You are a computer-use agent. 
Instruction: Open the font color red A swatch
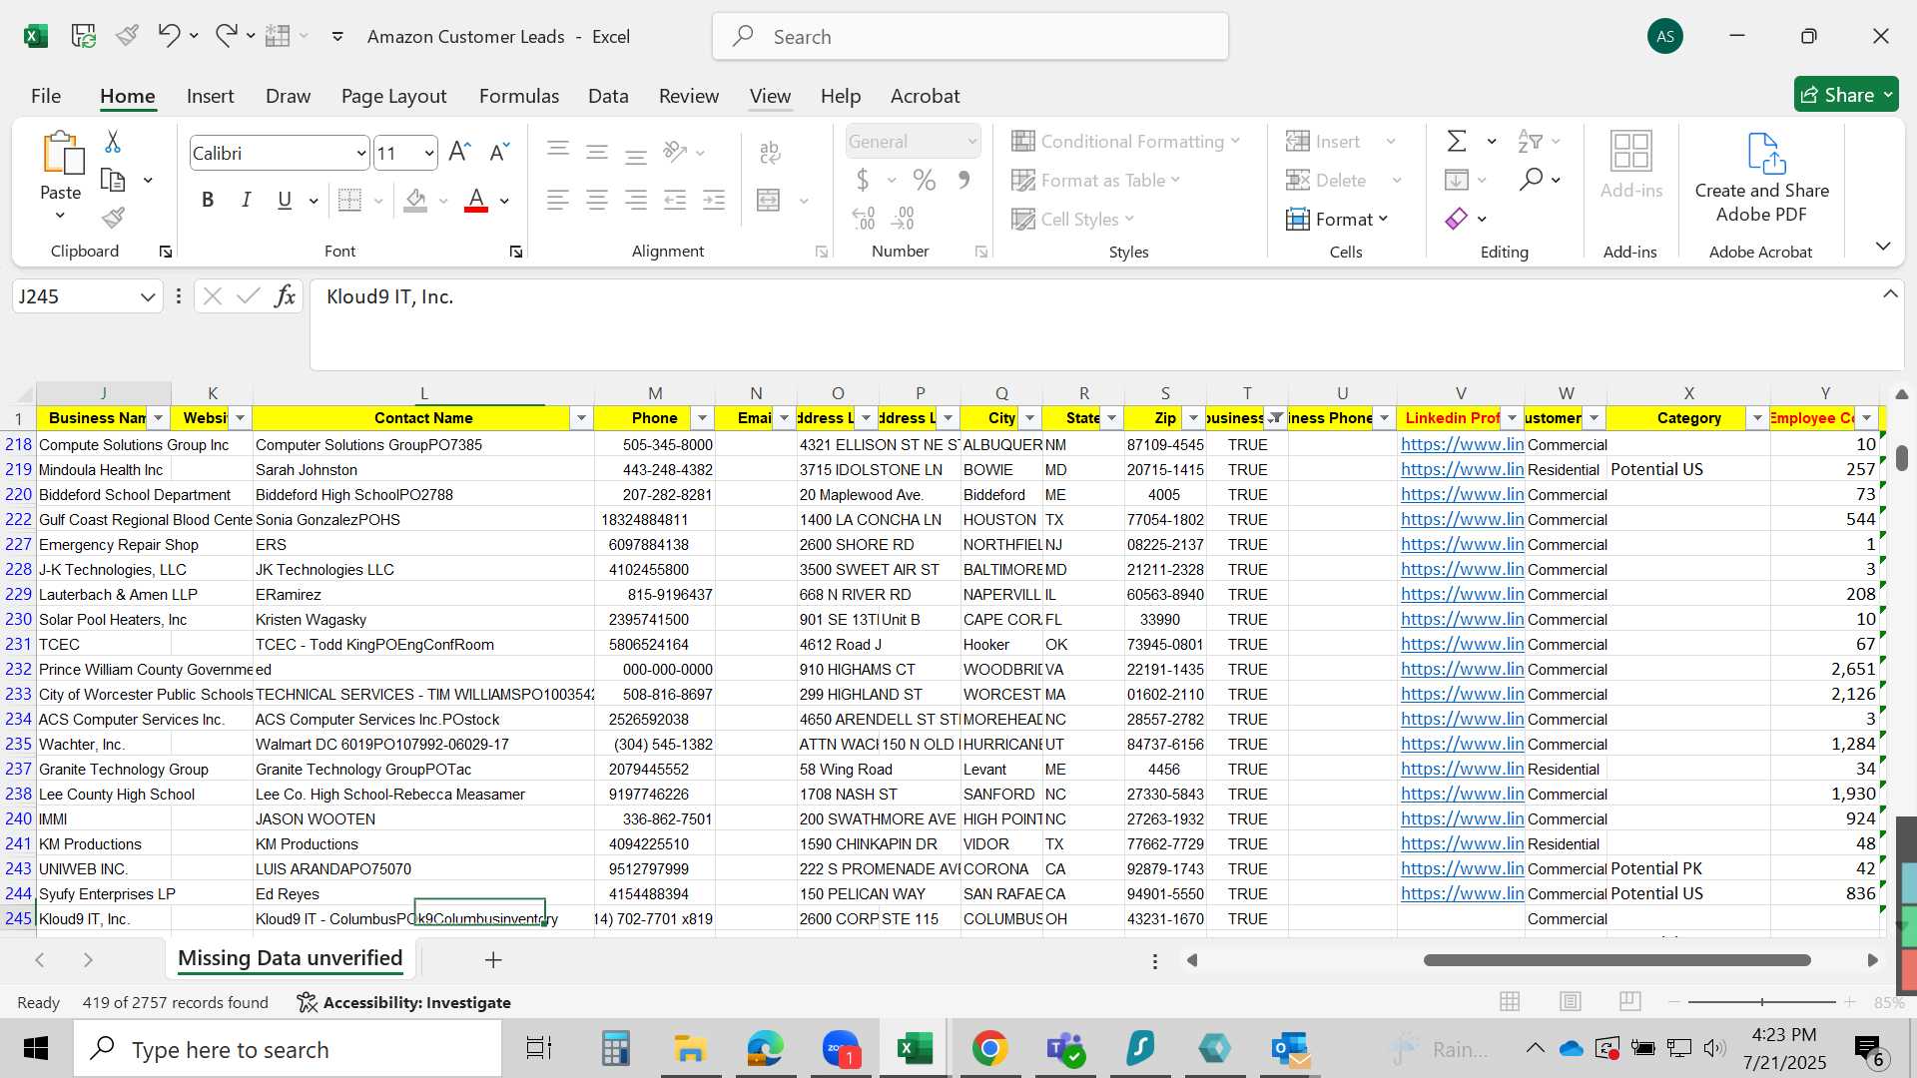(x=477, y=201)
